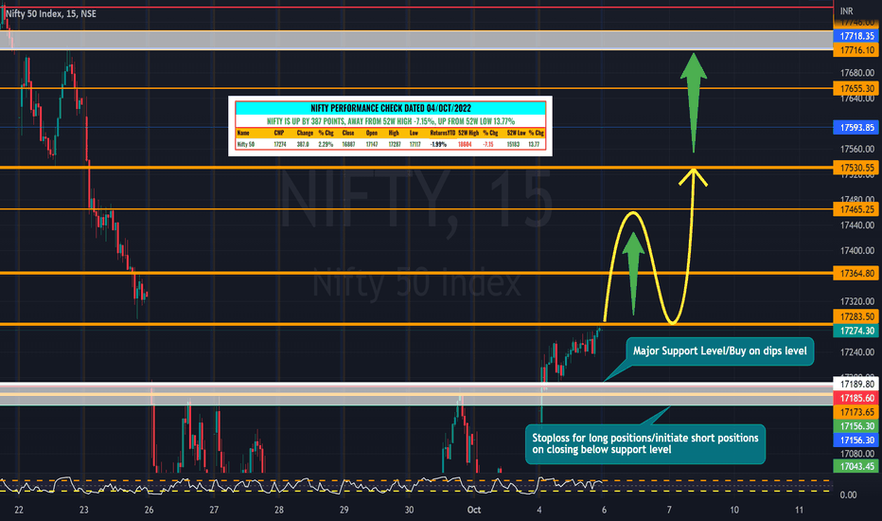This screenshot has height=521, width=882.
Task: Click the 17680.00 axis price tick
Action: (856, 73)
